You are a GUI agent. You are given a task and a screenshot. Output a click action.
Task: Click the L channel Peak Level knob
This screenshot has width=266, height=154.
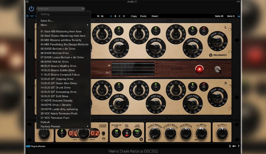218,41
